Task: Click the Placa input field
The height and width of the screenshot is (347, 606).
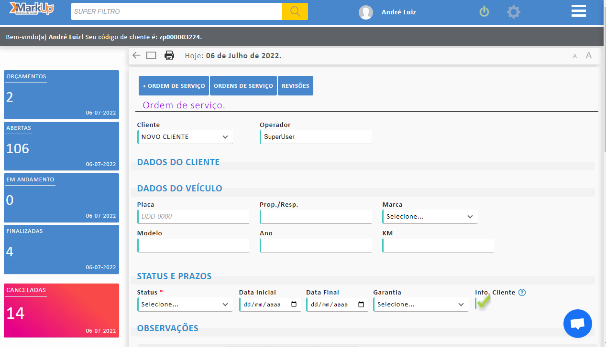Action: pyautogui.click(x=193, y=216)
